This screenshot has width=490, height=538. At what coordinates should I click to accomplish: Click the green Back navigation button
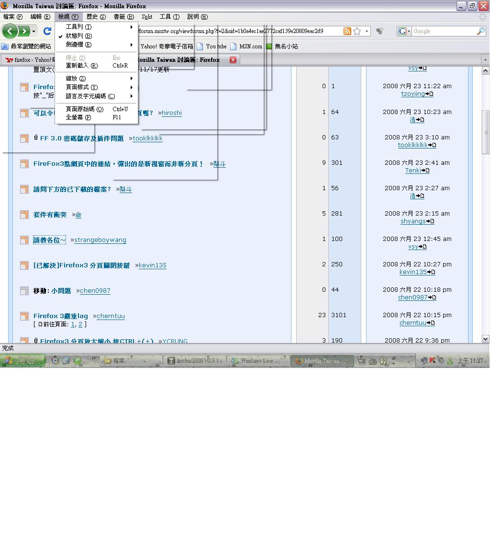click(10, 32)
